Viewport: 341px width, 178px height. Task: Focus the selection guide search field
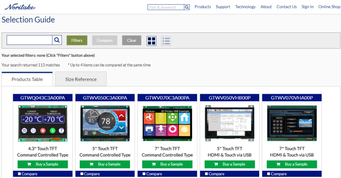[x=29, y=40]
